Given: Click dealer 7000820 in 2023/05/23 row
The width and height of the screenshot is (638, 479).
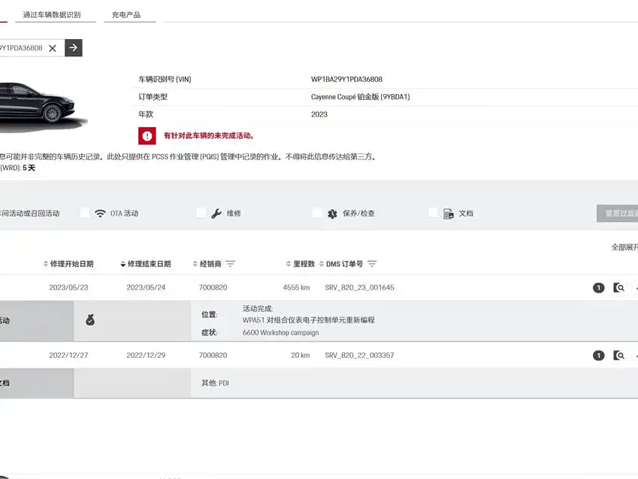Looking at the screenshot, I should point(213,287).
